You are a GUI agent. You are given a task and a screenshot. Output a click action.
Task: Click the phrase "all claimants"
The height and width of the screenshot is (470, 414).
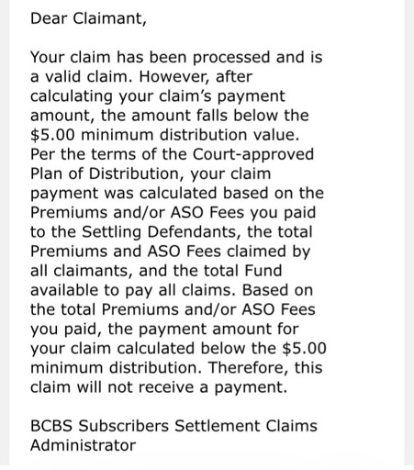79,271
